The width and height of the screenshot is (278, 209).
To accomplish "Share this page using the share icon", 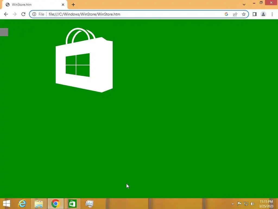I will tap(235, 14).
